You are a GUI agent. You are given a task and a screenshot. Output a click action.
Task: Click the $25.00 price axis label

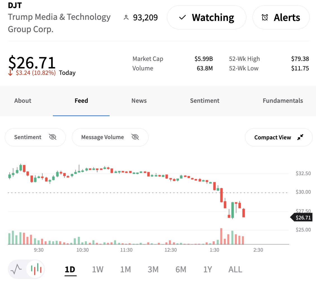[x=303, y=230]
